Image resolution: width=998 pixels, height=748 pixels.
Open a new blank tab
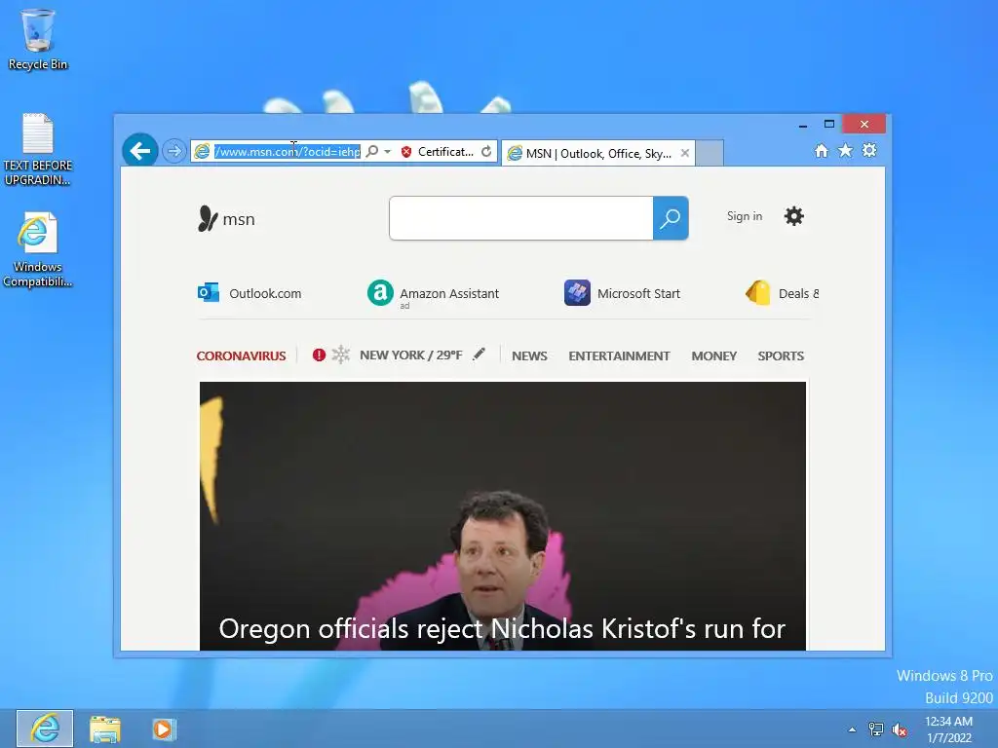click(710, 153)
